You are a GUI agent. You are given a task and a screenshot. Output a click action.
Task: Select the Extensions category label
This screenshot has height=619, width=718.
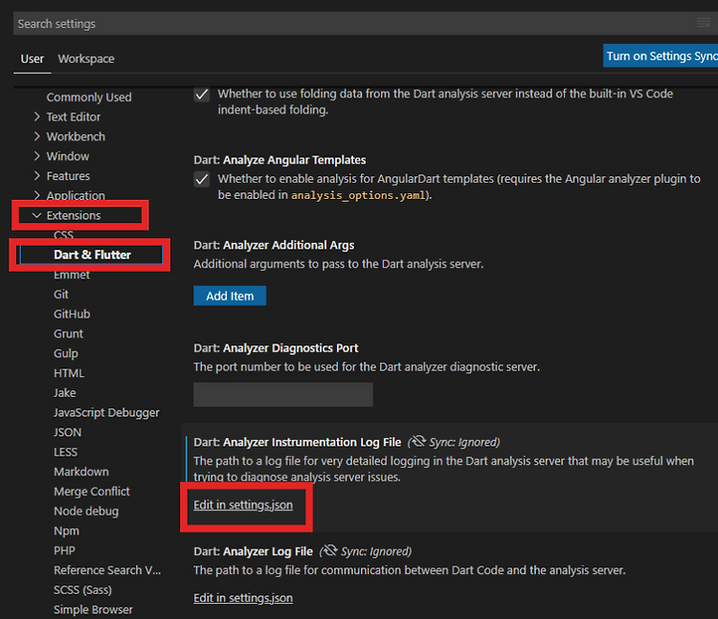tap(74, 215)
